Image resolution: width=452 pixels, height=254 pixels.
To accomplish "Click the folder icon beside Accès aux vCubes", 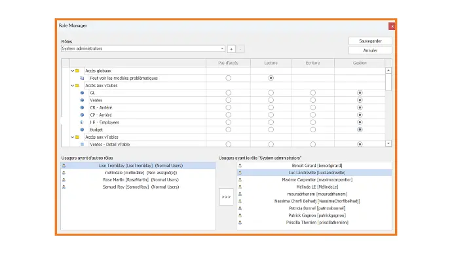I will pyautogui.click(x=77, y=86).
